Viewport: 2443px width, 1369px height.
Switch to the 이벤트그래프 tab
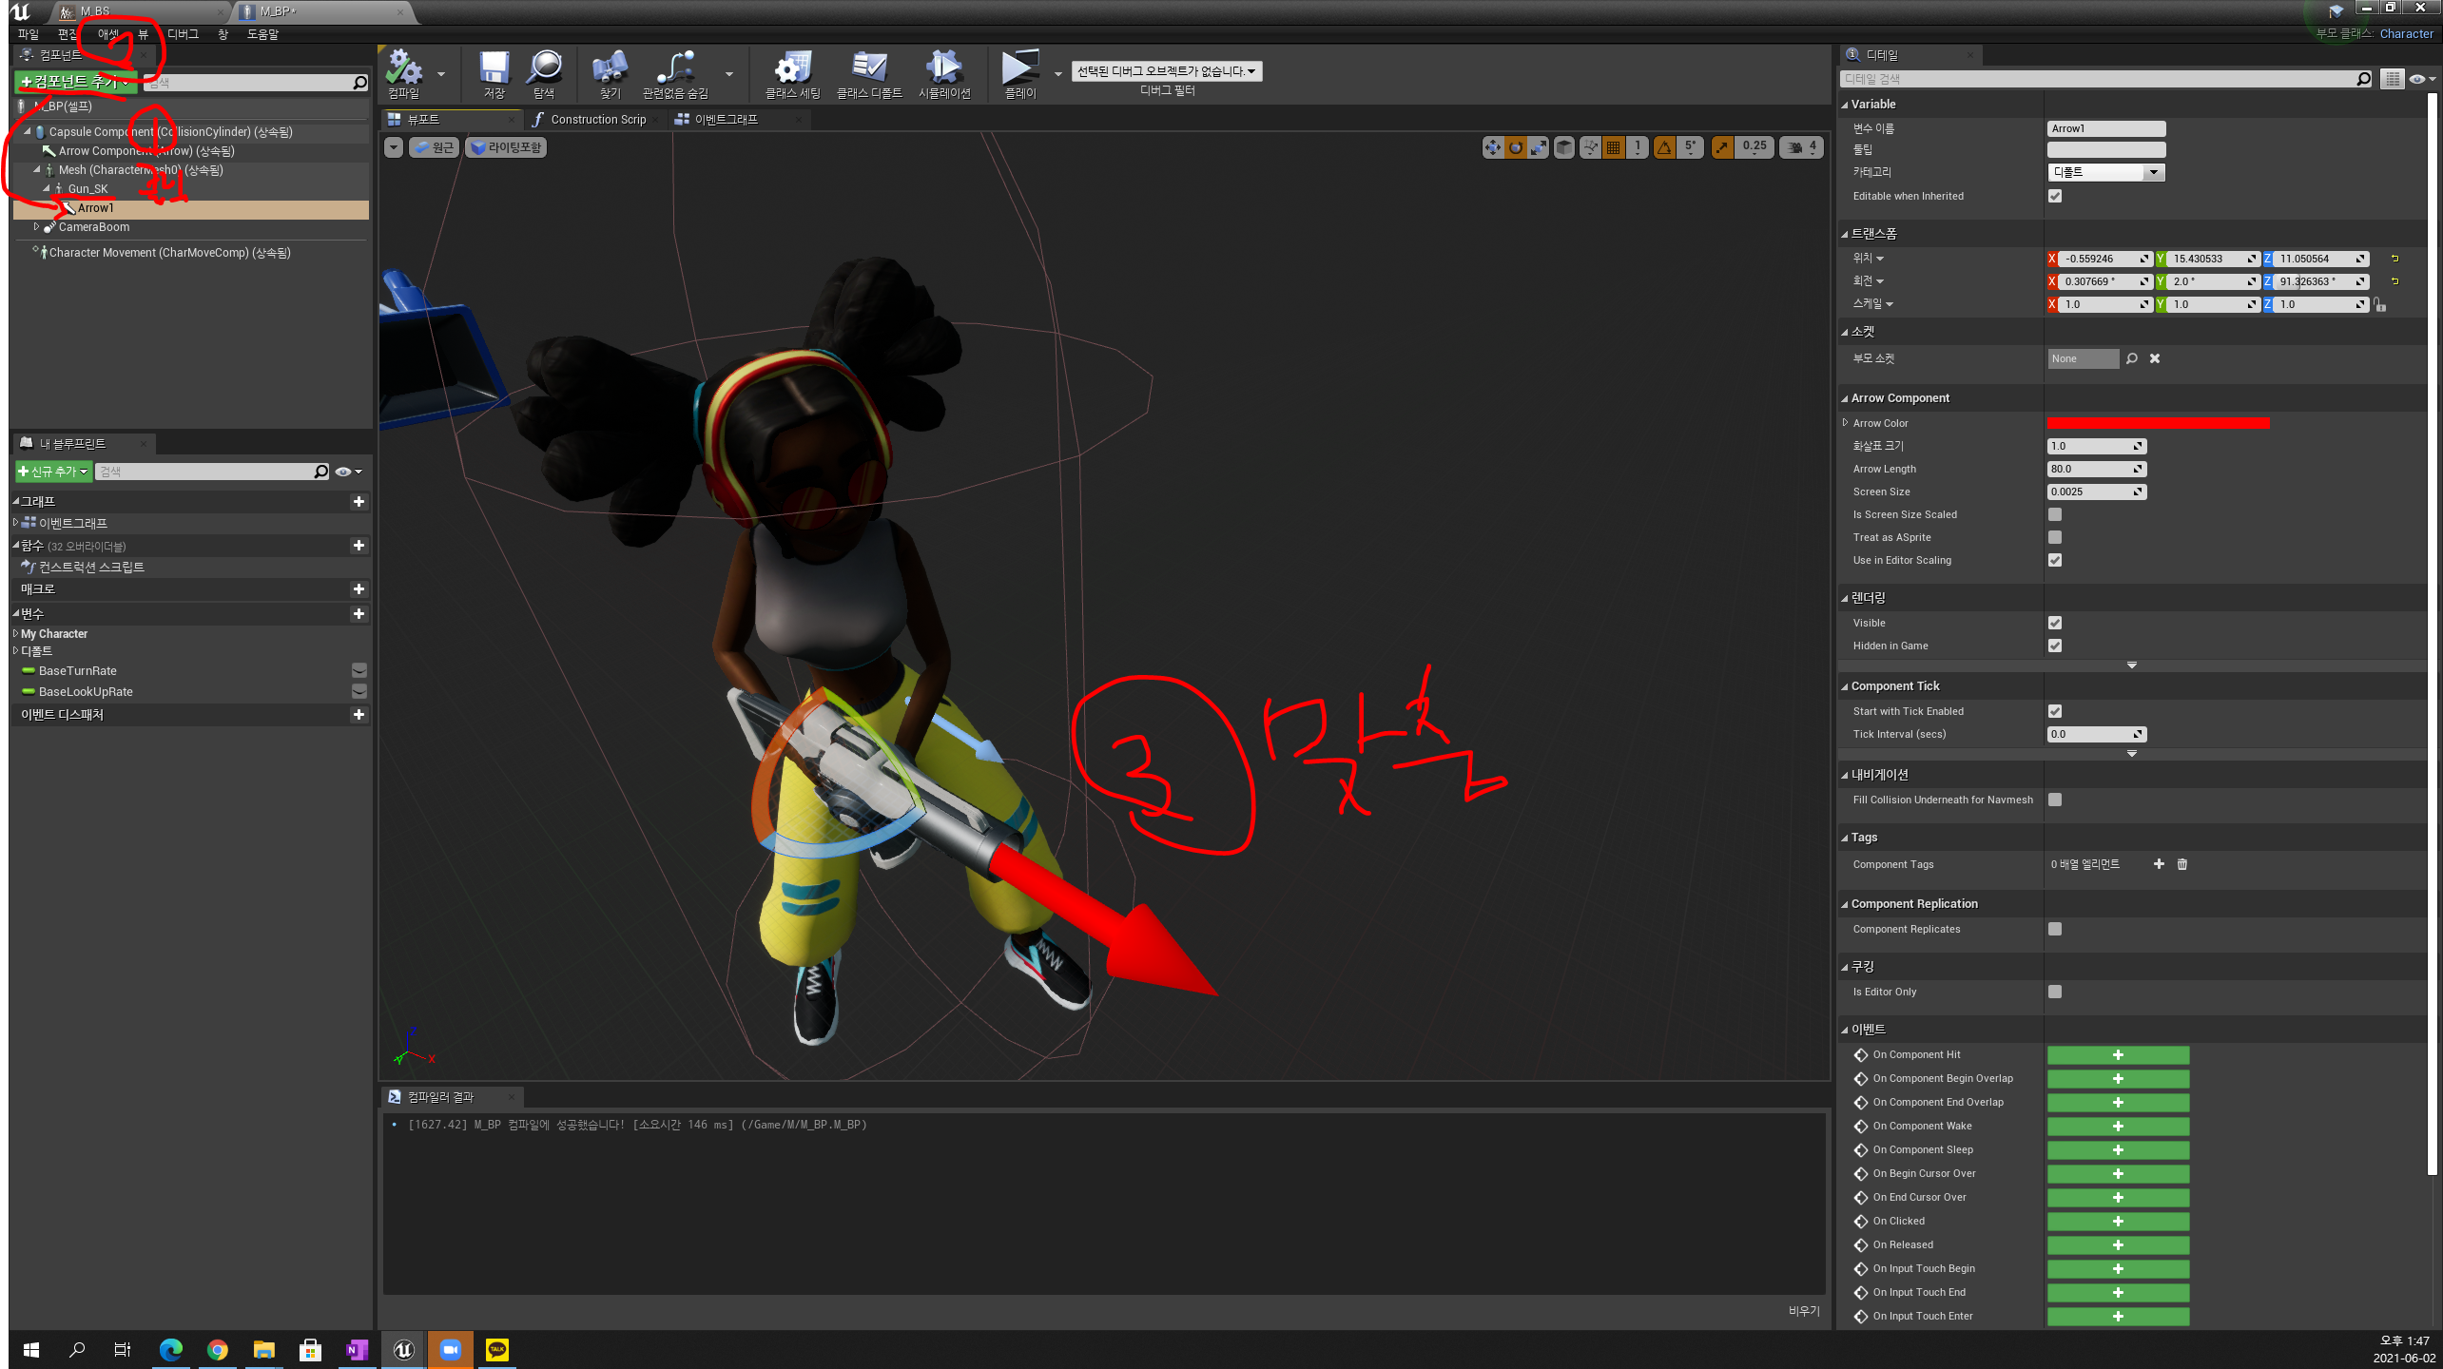[726, 120]
